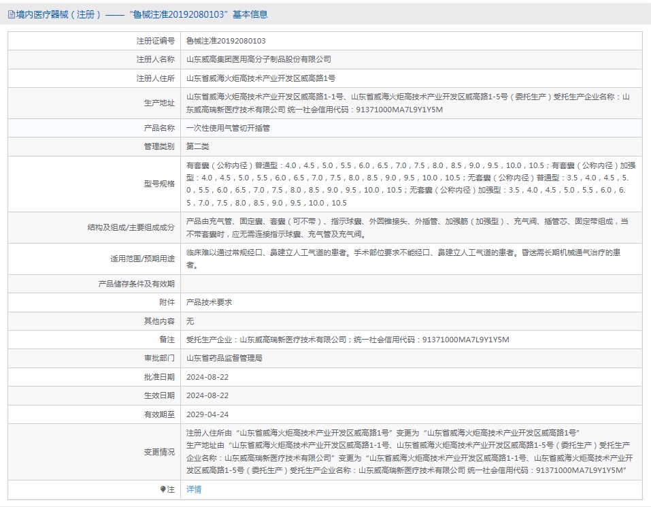This screenshot has width=651, height=507.
Task: Click the 详情 link in the 注 row
Action: point(194,489)
